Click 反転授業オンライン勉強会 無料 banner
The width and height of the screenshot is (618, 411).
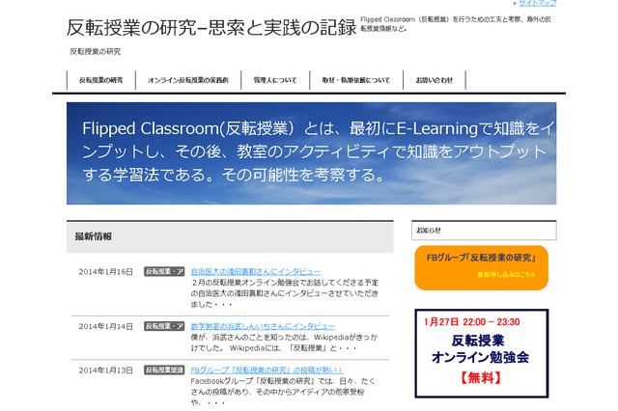coord(481,353)
